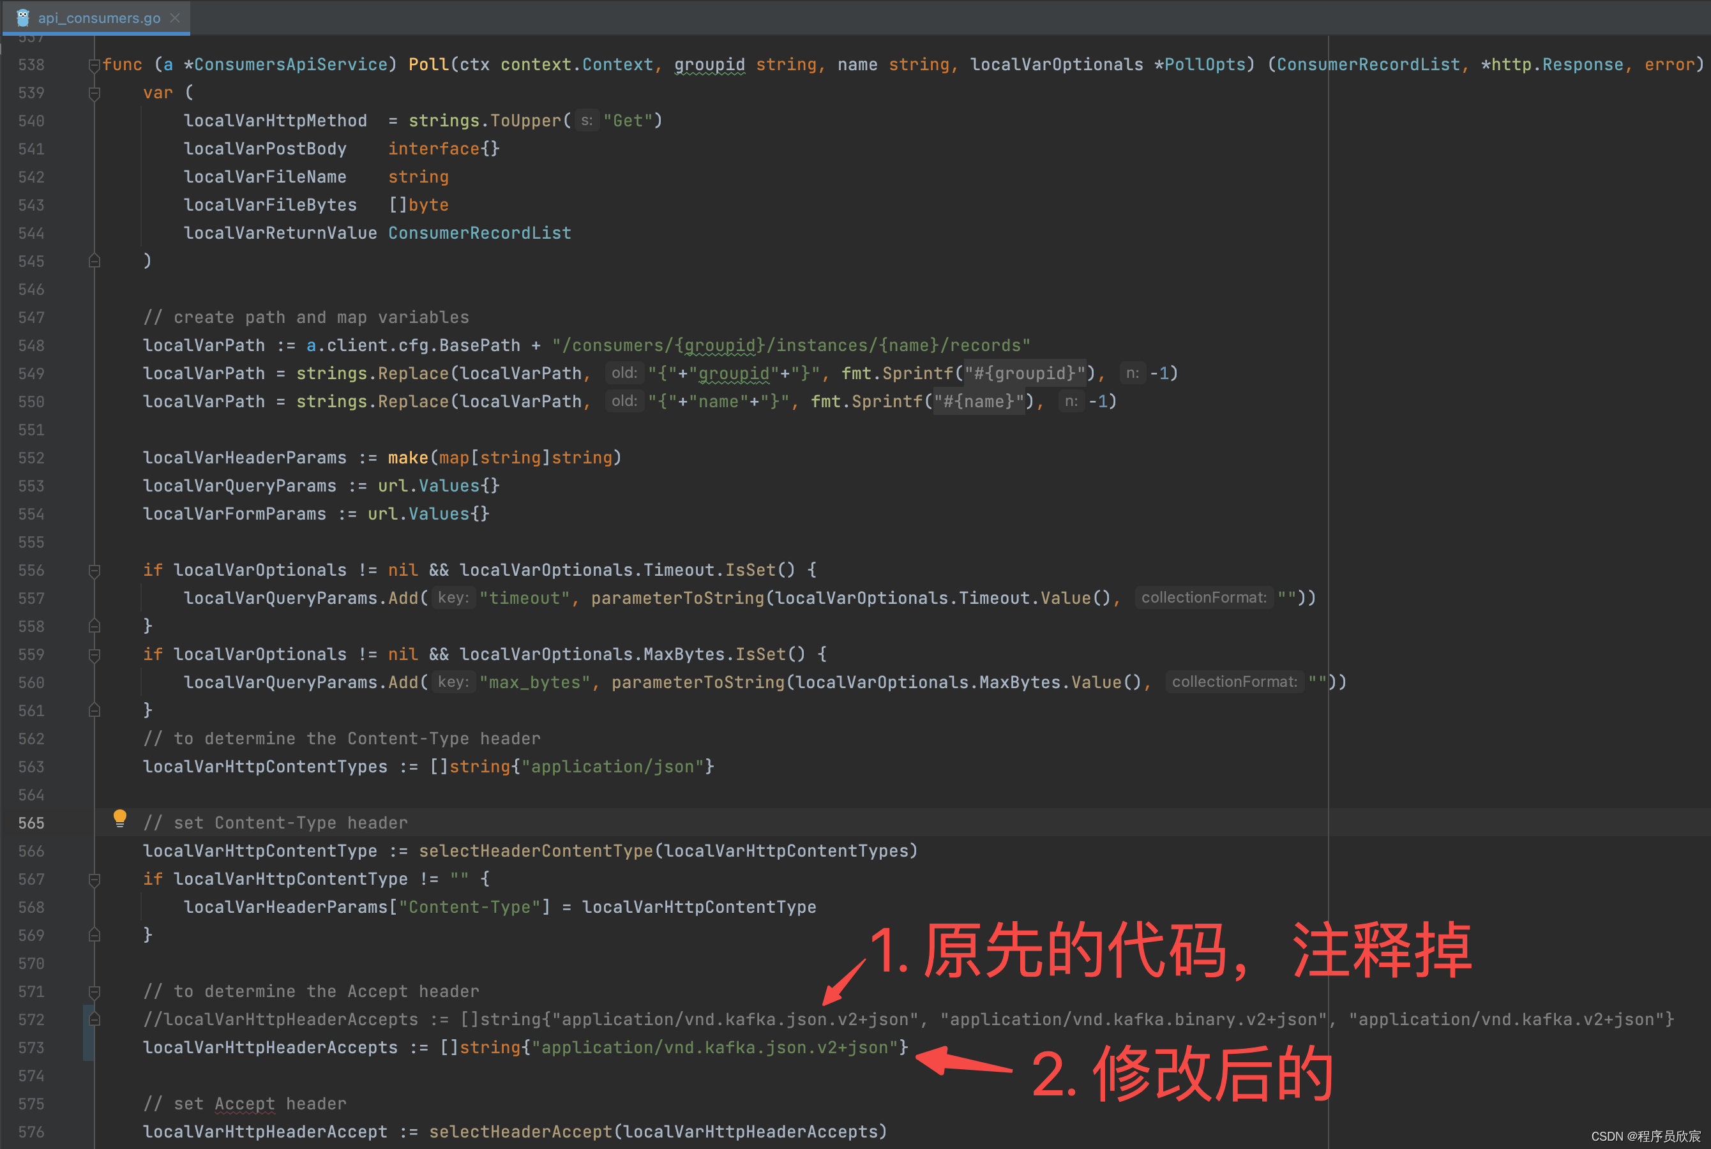The image size is (1711, 1149).
Task: Collapse the Timeout if-block at line 556
Action: point(94,570)
